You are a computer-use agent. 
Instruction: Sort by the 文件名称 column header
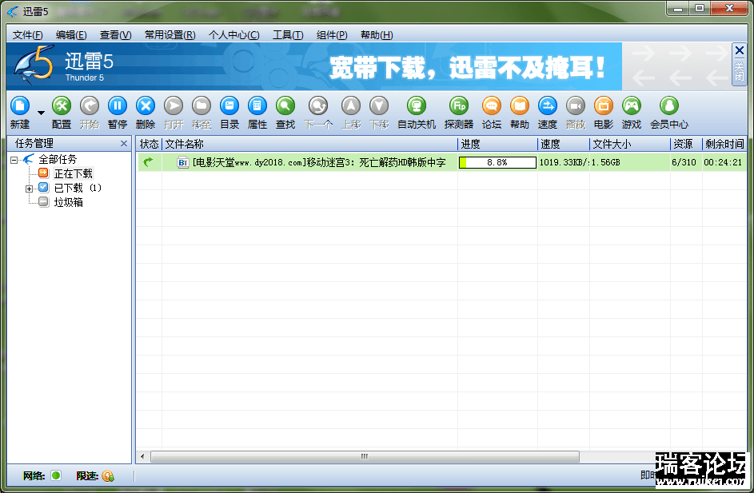[x=309, y=144]
